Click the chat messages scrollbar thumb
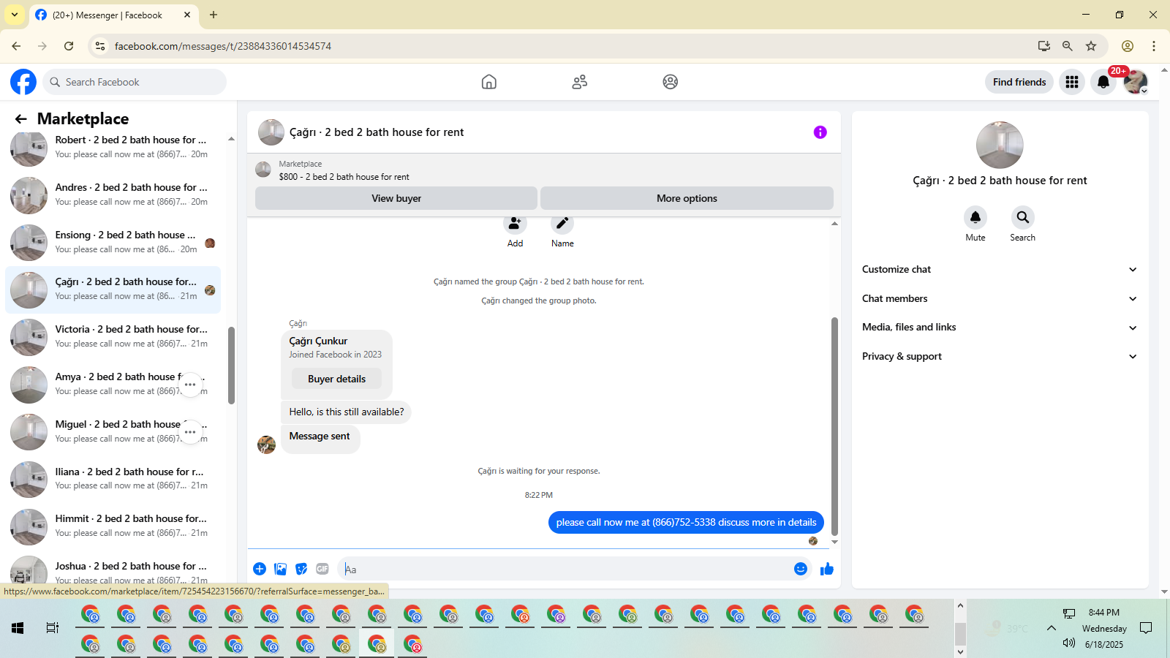Screen dimensions: 1170x658 pyautogui.click(x=834, y=426)
